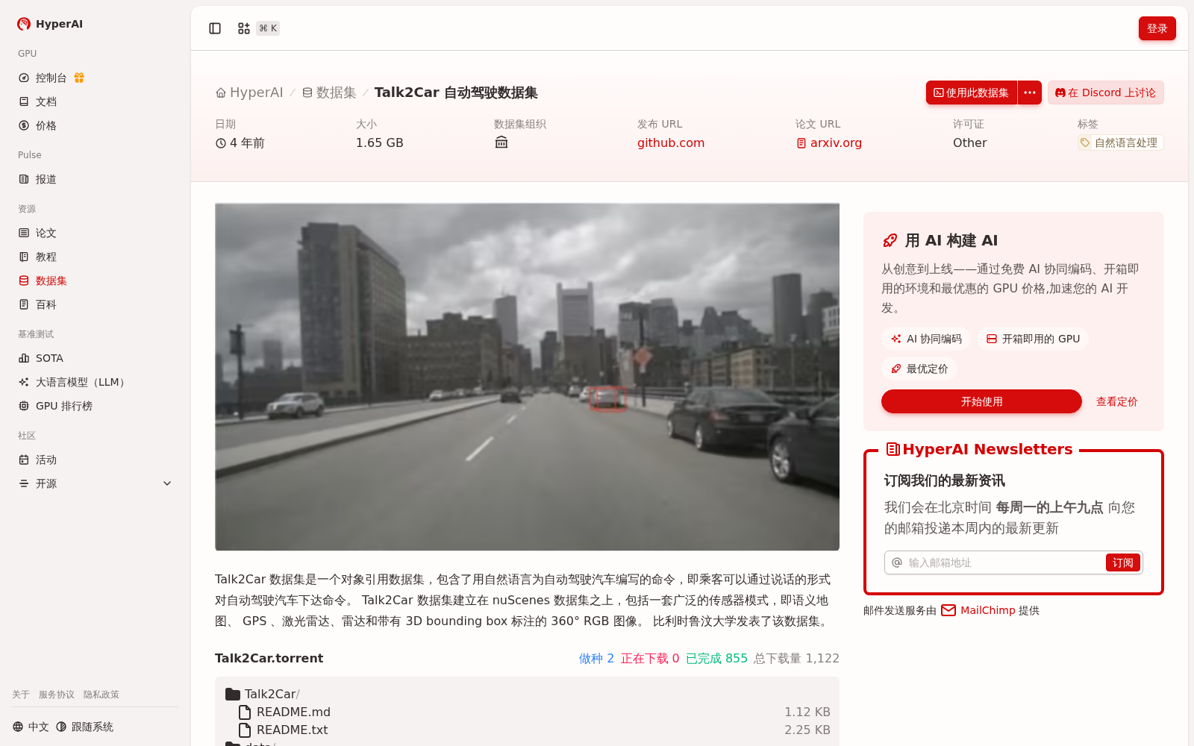Click the 登录 button
This screenshot has height=746, width=1194.
tap(1157, 28)
